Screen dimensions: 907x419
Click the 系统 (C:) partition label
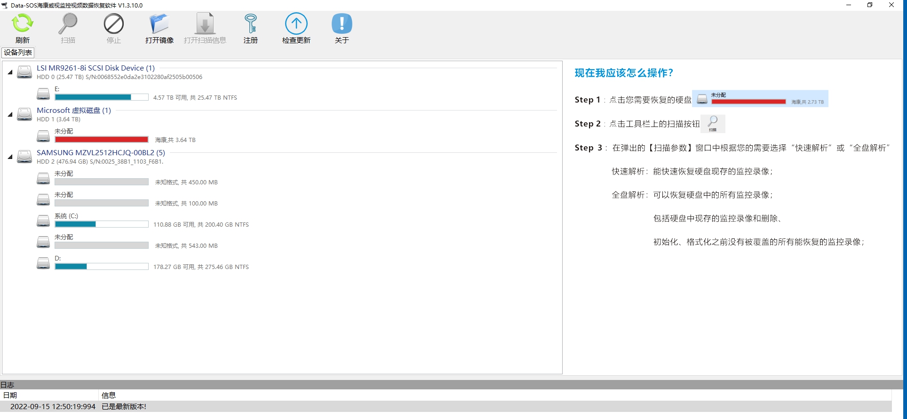[66, 216]
